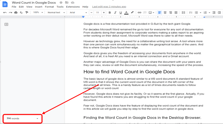Open the move to folder icon

(67, 3)
